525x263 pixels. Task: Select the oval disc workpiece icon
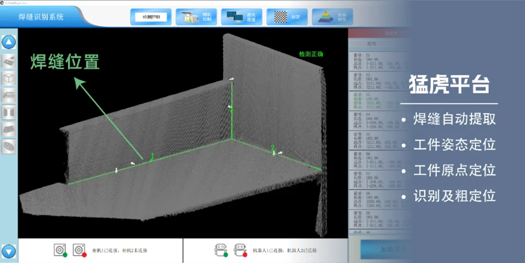coord(9,146)
